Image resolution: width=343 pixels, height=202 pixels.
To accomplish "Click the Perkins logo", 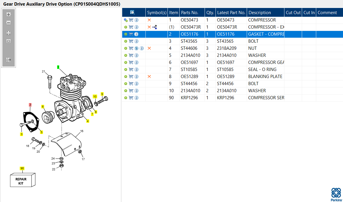I will coord(336,195).
